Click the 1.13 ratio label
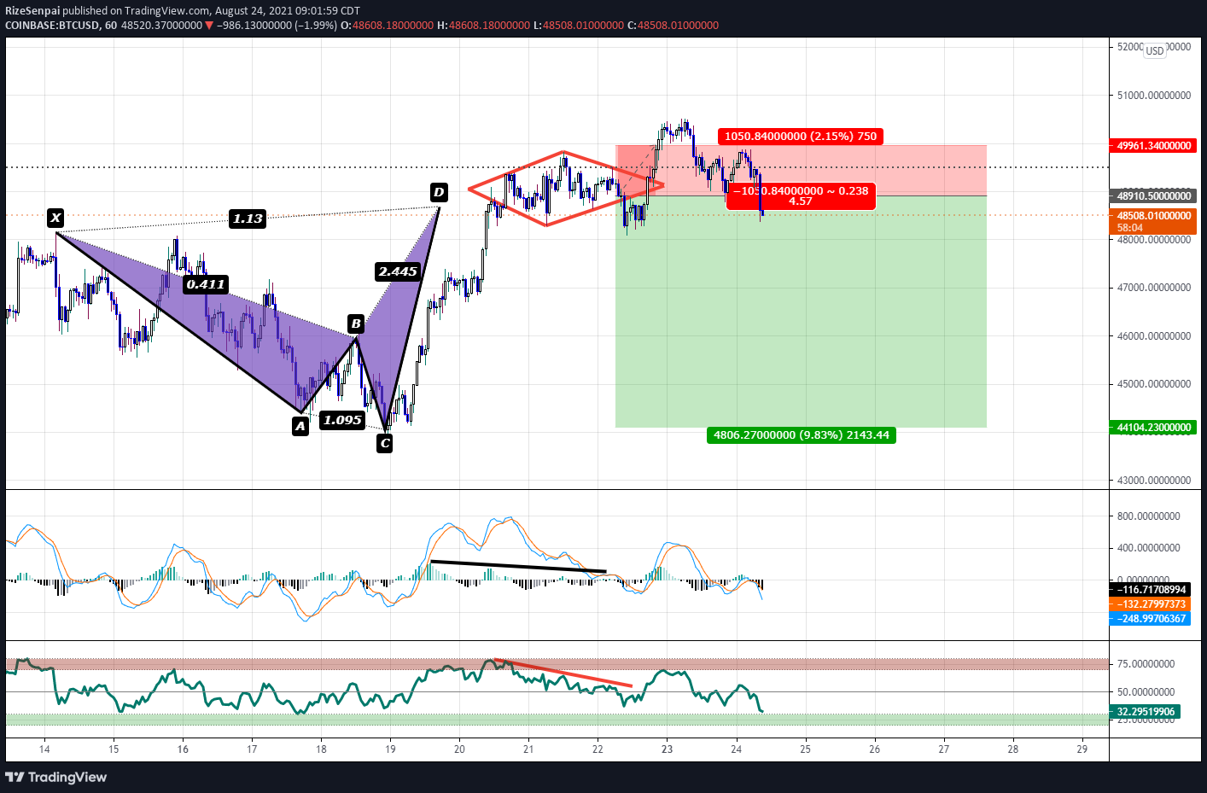 pyautogui.click(x=248, y=219)
